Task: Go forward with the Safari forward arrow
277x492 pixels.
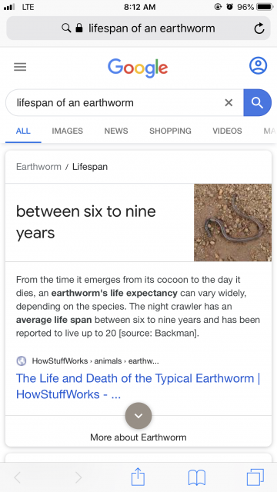Action: [78, 477]
